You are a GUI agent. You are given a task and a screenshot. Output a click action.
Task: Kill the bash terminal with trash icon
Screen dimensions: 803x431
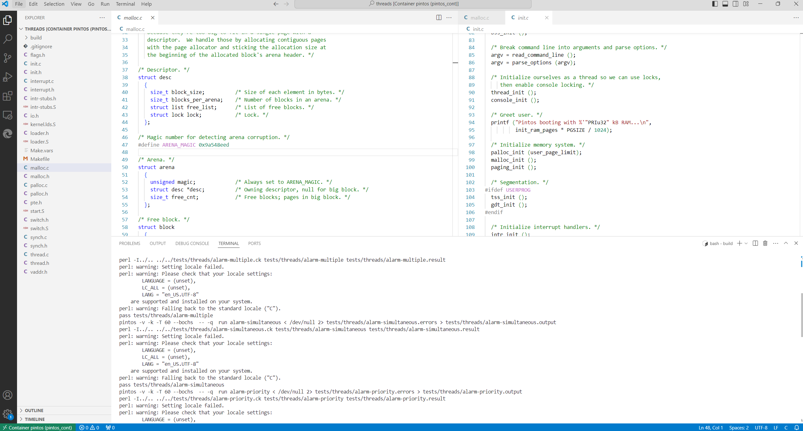pyautogui.click(x=765, y=243)
